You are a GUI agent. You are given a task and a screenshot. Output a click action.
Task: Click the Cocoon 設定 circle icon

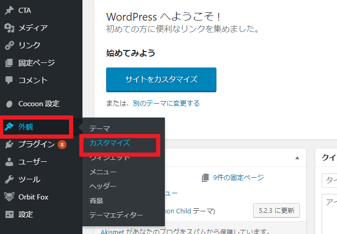tap(9, 103)
